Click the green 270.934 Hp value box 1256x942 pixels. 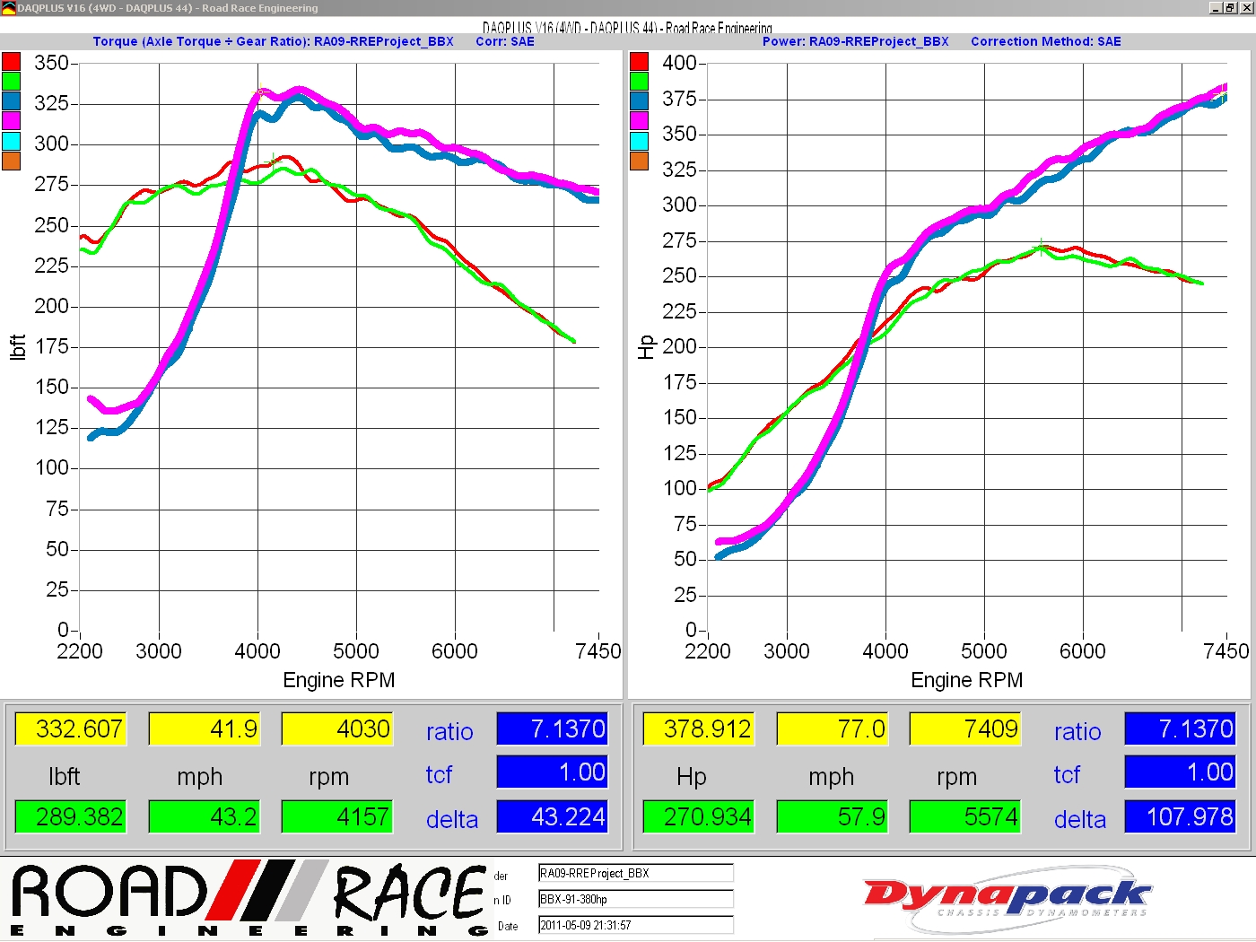click(698, 816)
